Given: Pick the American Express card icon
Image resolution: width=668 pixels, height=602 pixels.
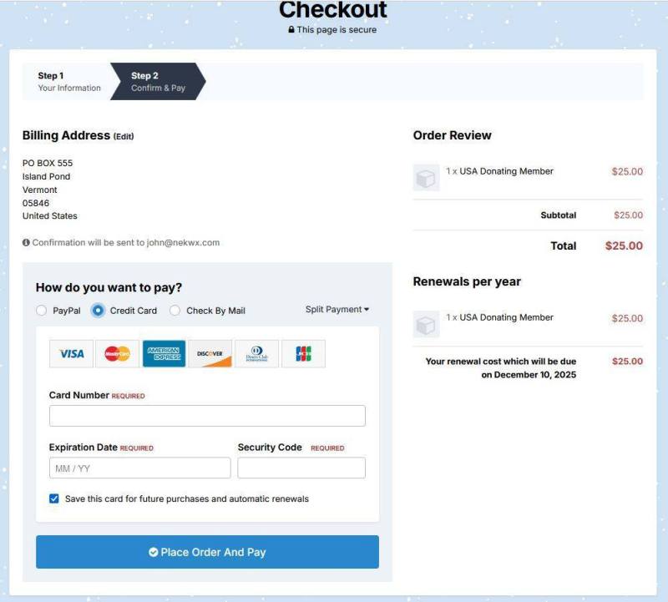Looking at the screenshot, I should tap(164, 354).
